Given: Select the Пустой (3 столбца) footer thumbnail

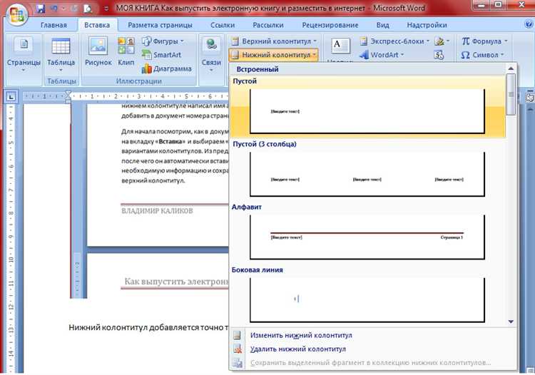Looking at the screenshot, I should [367, 174].
